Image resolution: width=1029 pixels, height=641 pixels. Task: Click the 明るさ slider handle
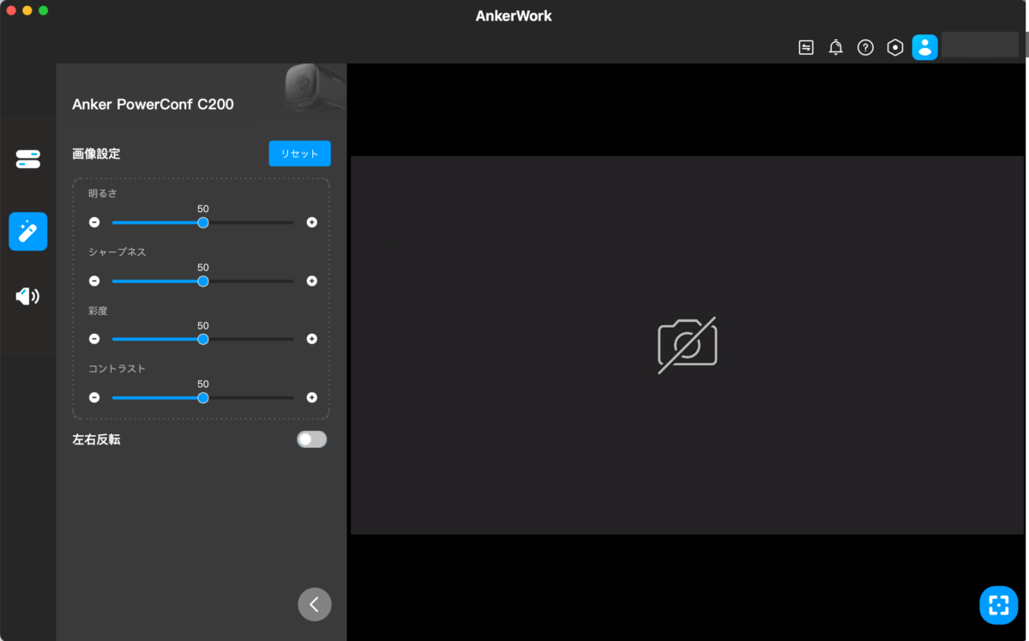click(203, 222)
